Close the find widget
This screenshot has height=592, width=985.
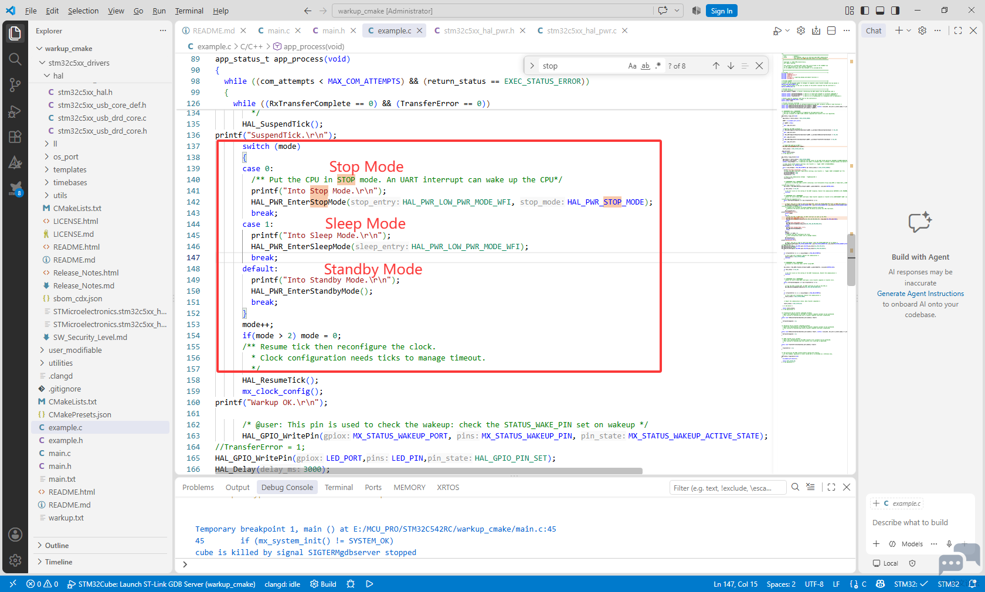[x=759, y=66]
